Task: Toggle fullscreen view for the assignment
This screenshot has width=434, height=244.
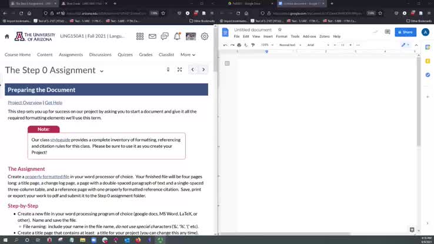Action: tap(179, 70)
